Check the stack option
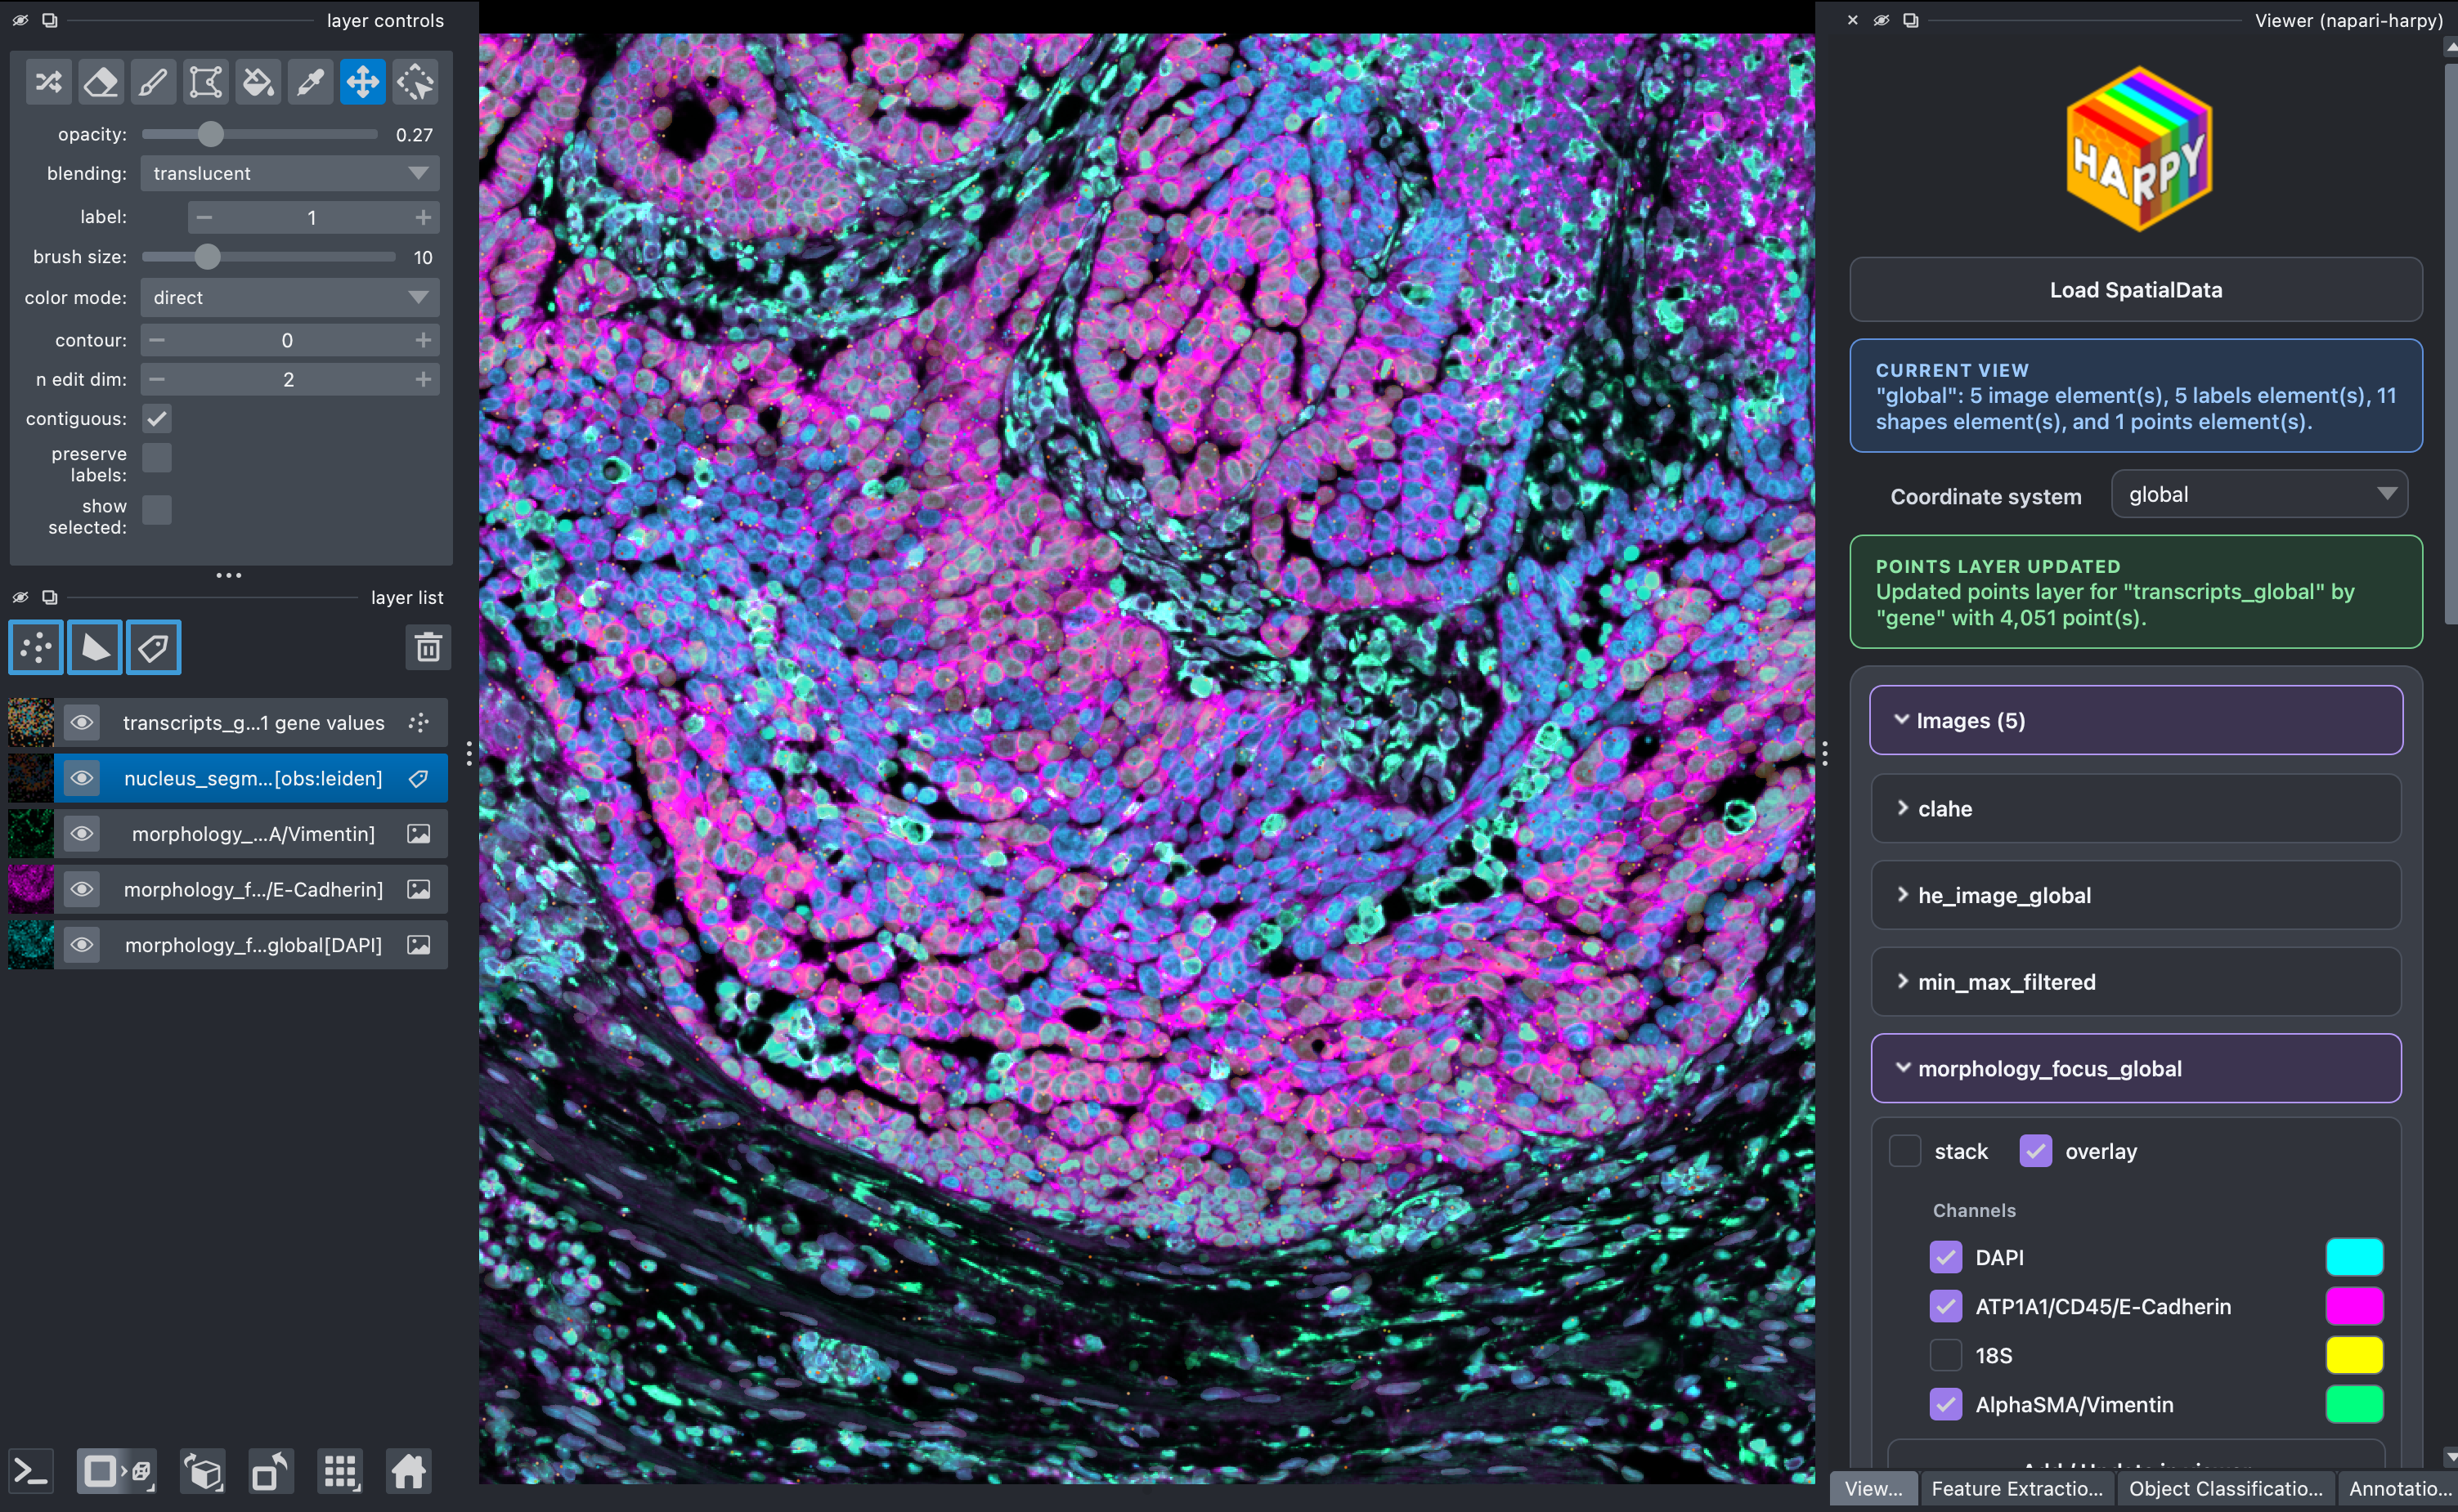Screen dimensions: 2458x1512 tap(1904, 1151)
